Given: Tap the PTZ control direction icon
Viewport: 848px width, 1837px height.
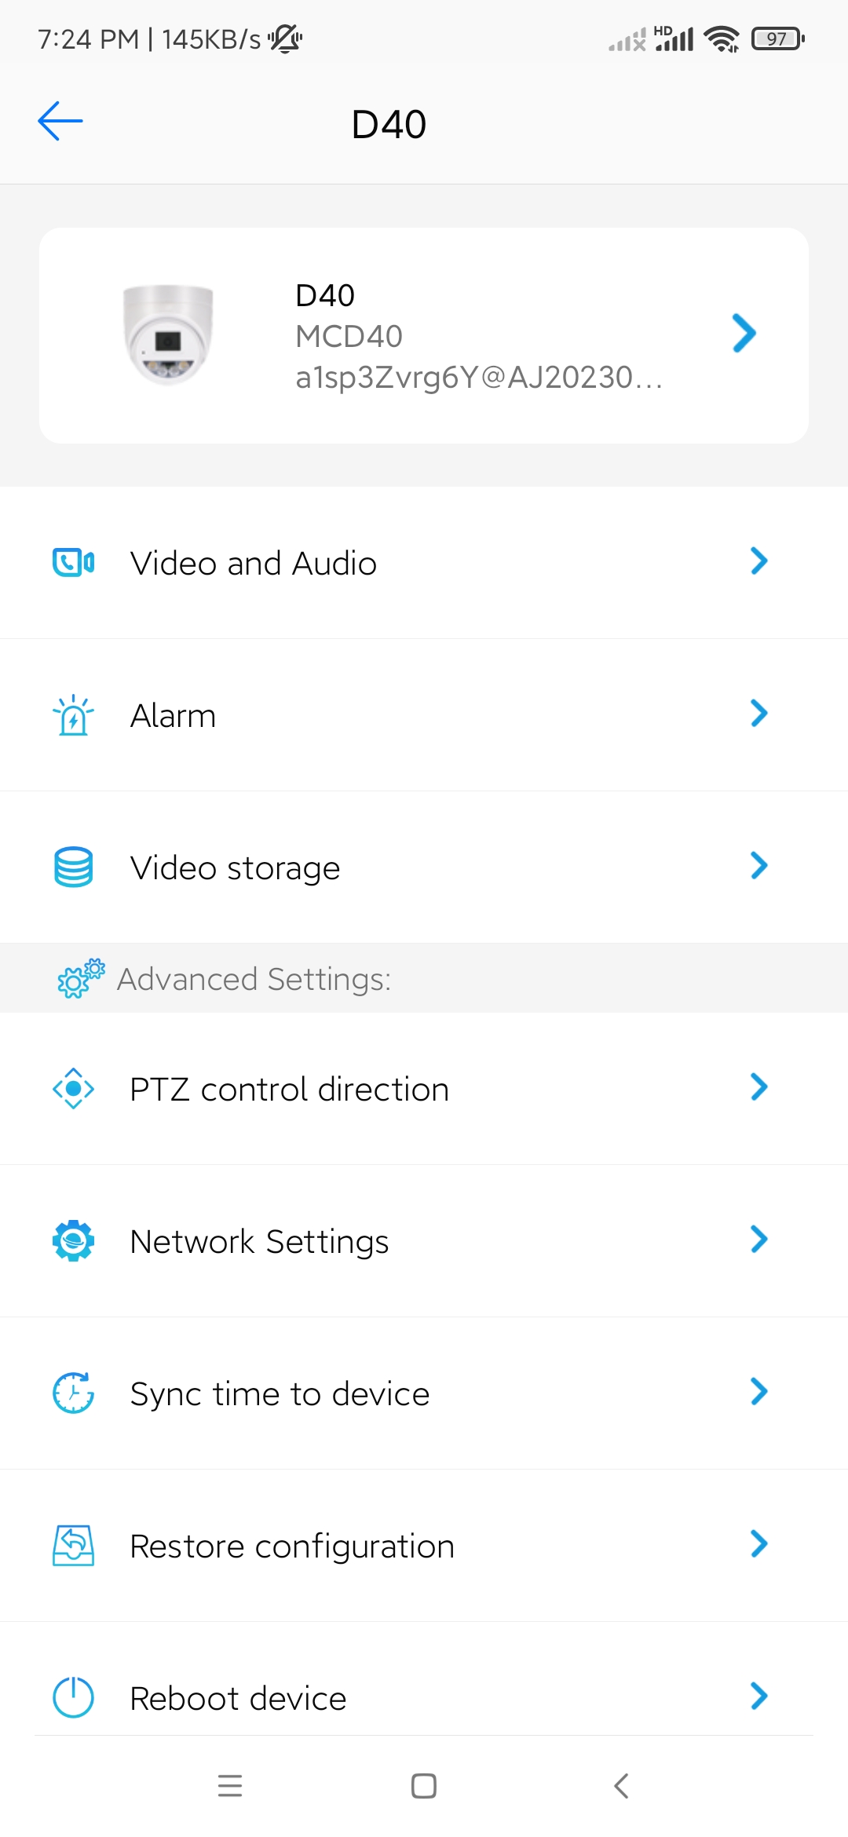Looking at the screenshot, I should [x=74, y=1088].
